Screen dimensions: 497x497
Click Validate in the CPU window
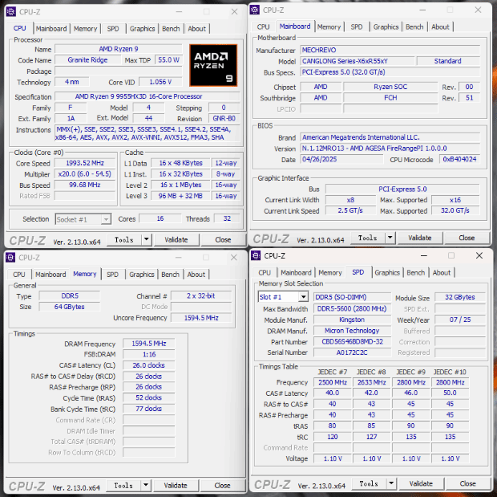point(176,240)
